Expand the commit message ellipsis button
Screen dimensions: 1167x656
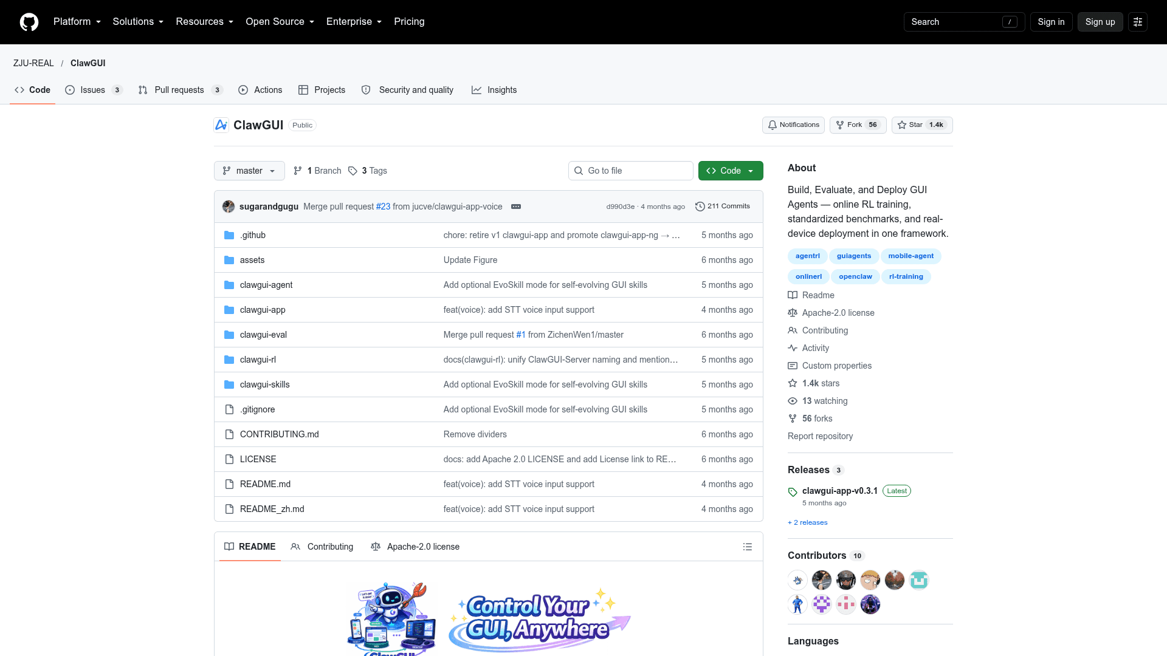pyautogui.click(x=516, y=207)
